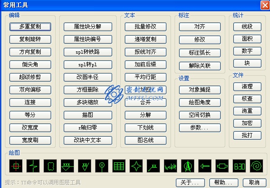Click 分解 in the text group

[146, 115]
